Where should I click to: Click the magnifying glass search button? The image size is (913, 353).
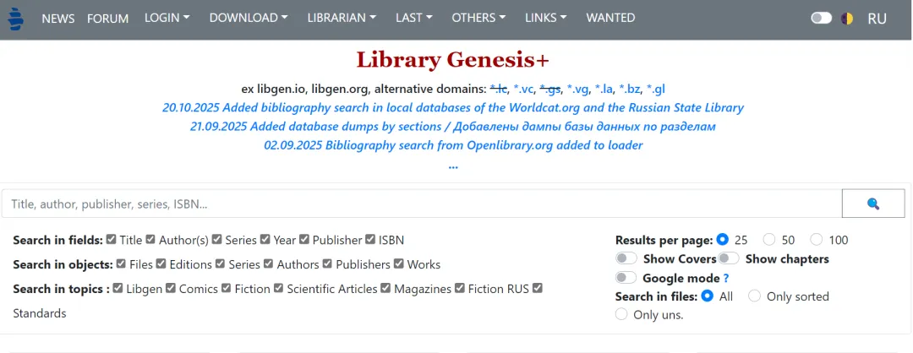click(872, 204)
